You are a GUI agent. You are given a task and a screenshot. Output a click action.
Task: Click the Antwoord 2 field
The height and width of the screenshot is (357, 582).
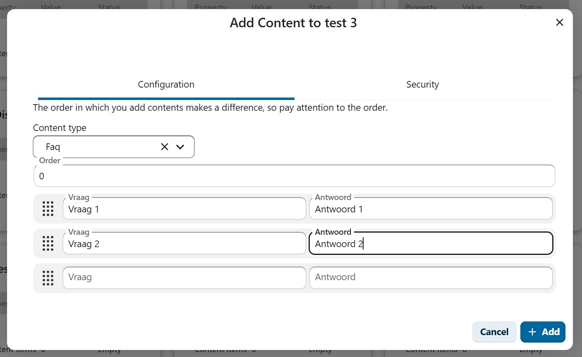click(x=431, y=243)
